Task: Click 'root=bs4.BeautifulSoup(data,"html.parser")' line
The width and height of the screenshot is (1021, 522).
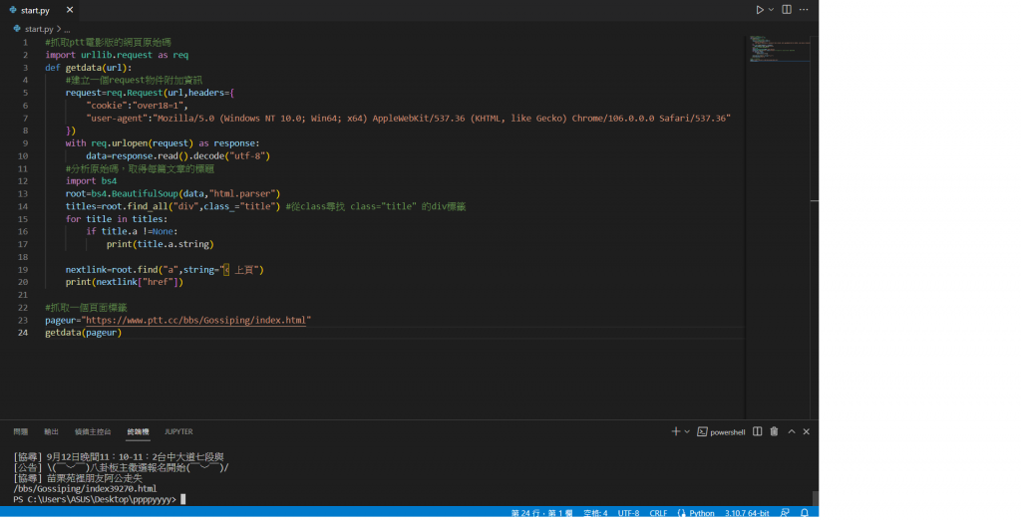Action: coord(172,194)
